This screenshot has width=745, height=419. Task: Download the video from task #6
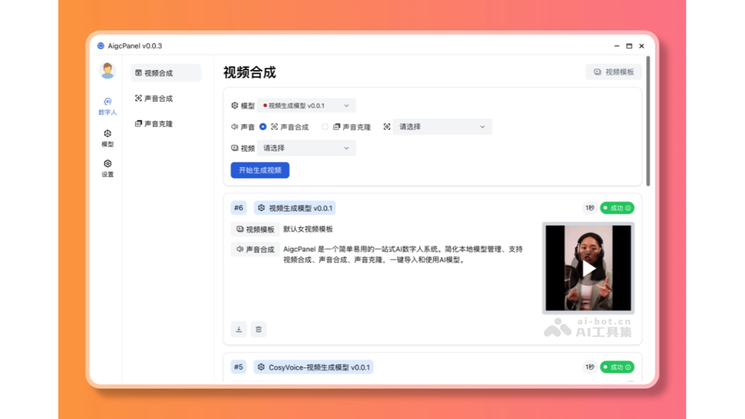click(239, 330)
